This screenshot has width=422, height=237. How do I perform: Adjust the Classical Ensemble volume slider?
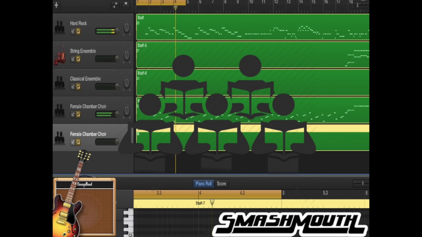(107, 87)
